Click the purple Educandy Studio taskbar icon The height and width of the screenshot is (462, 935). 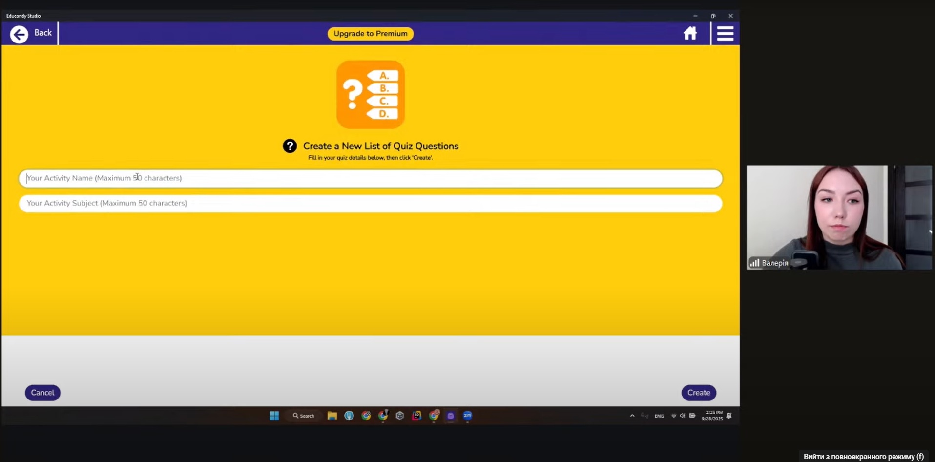point(450,416)
